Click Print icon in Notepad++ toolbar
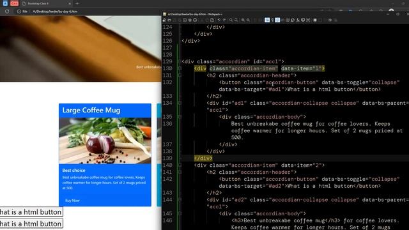409x230 pixels. click(195, 20)
